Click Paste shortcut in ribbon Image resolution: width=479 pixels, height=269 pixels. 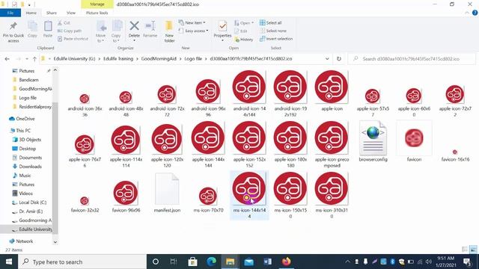click(73, 39)
